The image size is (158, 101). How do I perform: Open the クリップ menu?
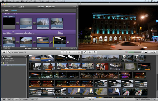[x=29, y=1]
